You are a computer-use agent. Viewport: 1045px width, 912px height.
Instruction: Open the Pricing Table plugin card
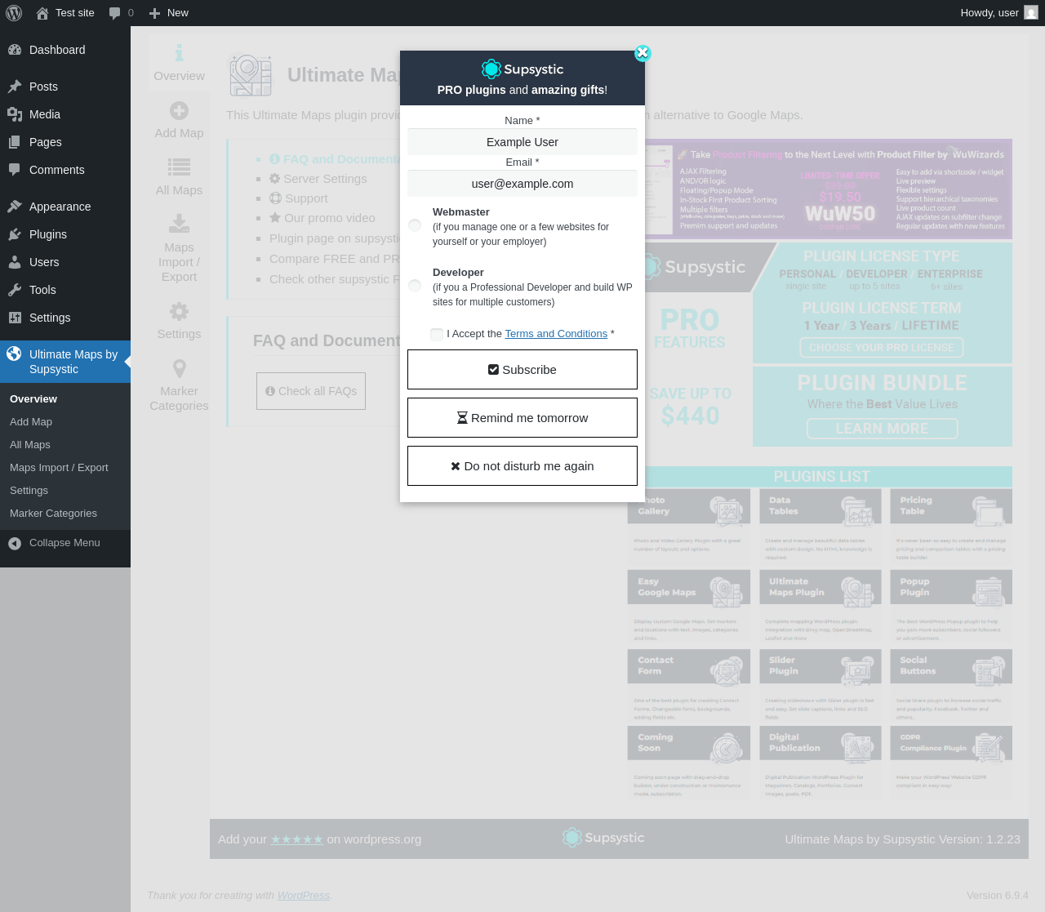click(x=951, y=526)
